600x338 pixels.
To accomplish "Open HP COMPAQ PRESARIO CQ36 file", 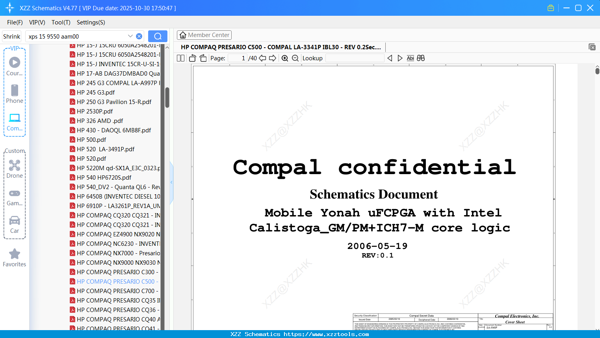I will [115, 310].
